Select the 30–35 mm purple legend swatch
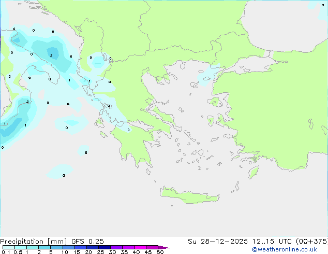This screenshot has height=254, width=328. tap(116, 247)
